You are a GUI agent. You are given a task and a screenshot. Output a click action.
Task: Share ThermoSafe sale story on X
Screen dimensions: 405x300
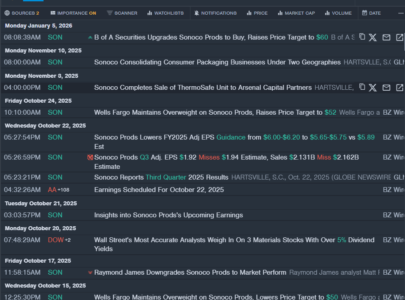[373, 88]
